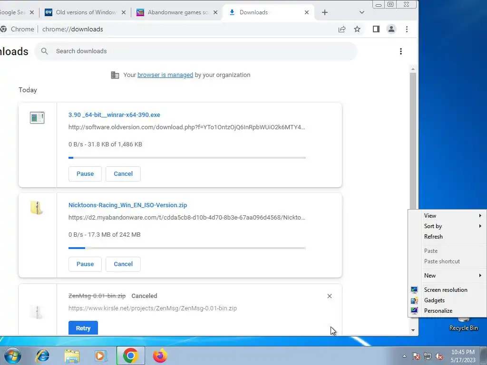This screenshot has height=365, width=487.
Task: Expand the New submenu
Action: point(447,276)
